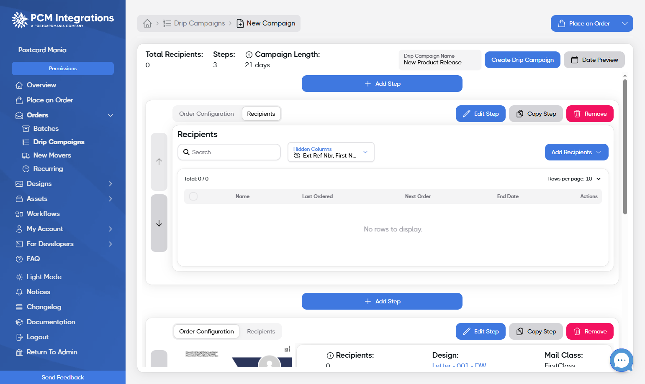The height and width of the screenshot is (384, 645).
Task: Switch second step to Recipients tab
Action: click(x=261, y=331)
